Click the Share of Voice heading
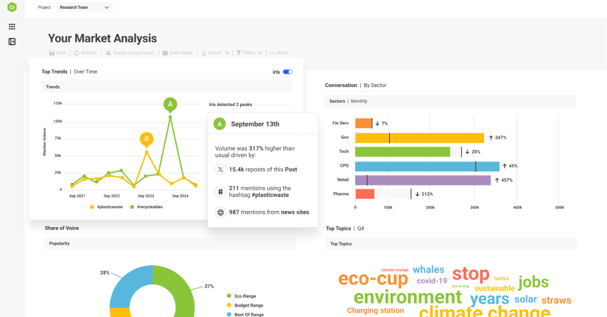Viewport: 607px width, 317px height. click(62, 228)
